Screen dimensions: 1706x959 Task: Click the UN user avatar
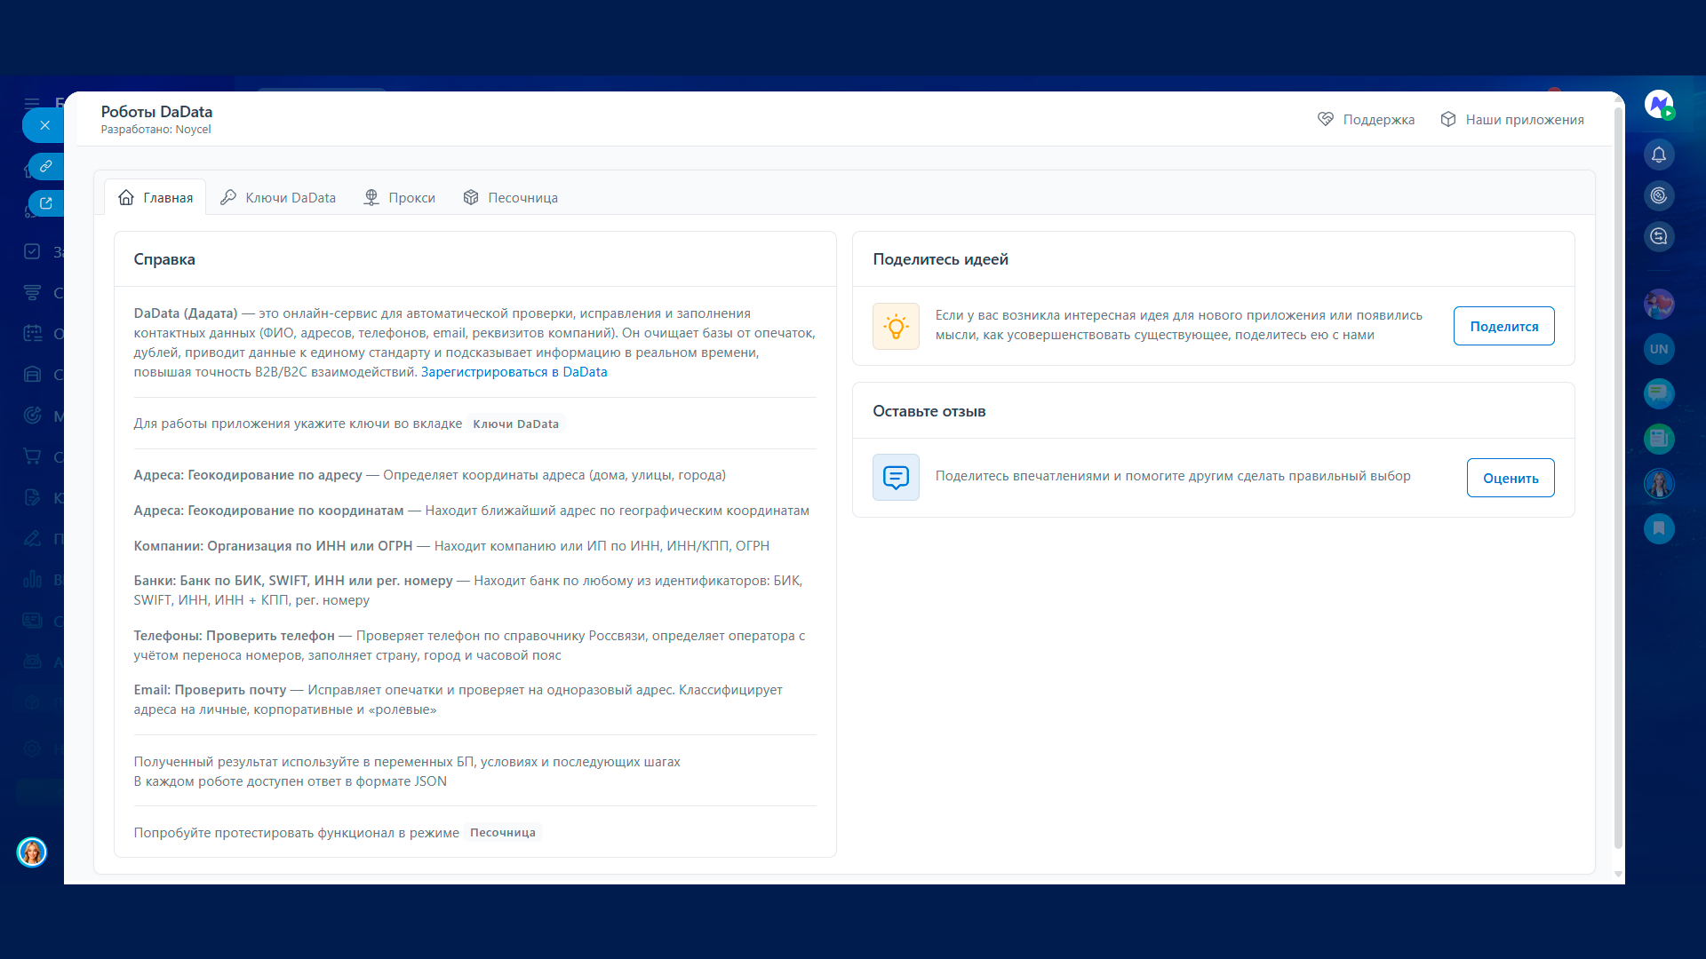click(1658, 349)
